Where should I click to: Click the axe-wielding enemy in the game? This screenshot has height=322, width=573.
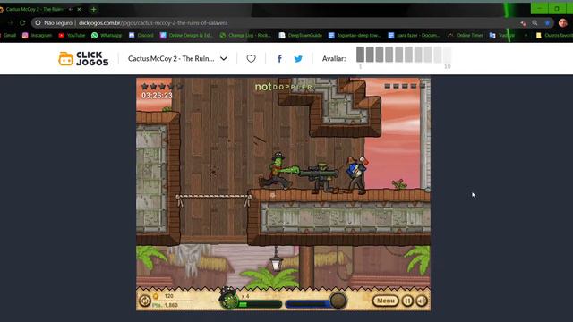(x=356, y=175)
